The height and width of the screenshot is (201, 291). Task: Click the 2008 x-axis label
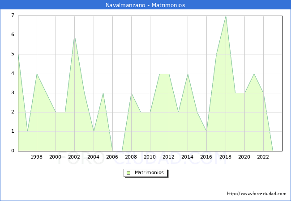(131, 157)
